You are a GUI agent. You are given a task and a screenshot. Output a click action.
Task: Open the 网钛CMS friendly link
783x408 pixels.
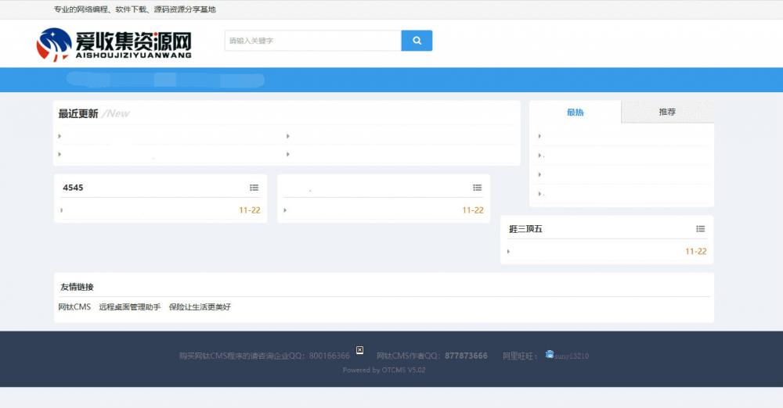[74, 306]
